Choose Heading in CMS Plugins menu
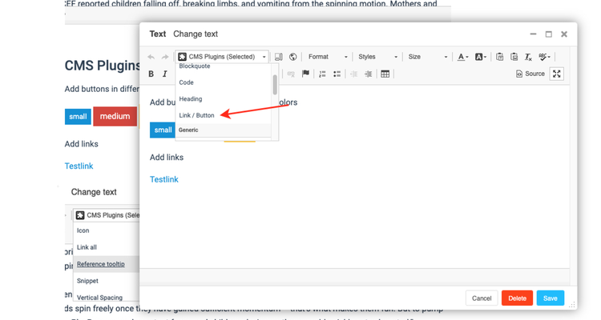The height and width of the screenshot is (320, 601). tap(191, 99)
